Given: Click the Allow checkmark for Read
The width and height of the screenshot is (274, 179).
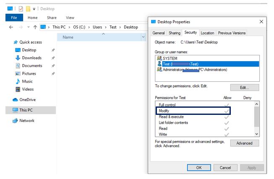Looking at the screenshot, I should [x=227, y=129].
